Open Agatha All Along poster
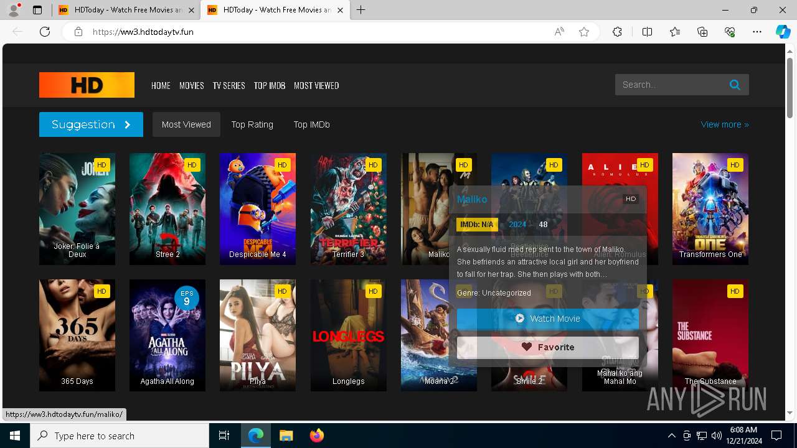The image size is (797, 448). tap(167, 335)
